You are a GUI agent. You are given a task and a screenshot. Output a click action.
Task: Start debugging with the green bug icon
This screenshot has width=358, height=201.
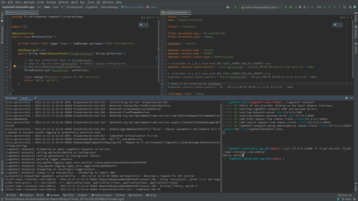[x=290, y=7]
